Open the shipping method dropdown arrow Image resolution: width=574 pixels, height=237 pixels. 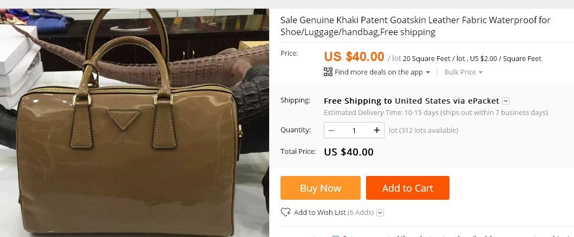coord(506,101)
